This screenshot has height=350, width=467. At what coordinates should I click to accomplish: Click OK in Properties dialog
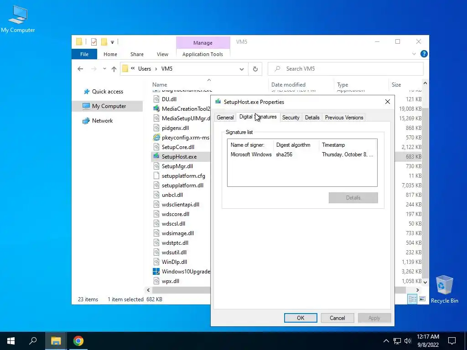pos(301,318)
